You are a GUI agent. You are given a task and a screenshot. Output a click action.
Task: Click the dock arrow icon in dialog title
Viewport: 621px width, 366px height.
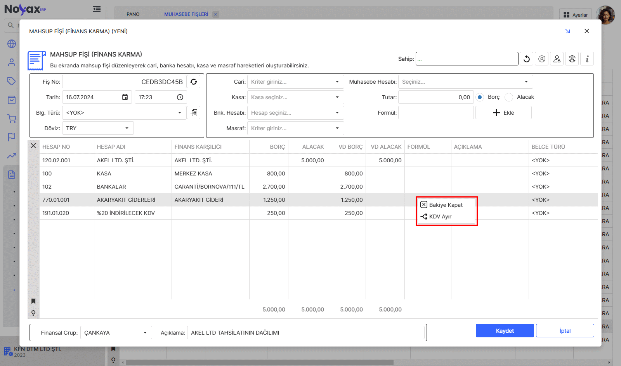(567, 31)
